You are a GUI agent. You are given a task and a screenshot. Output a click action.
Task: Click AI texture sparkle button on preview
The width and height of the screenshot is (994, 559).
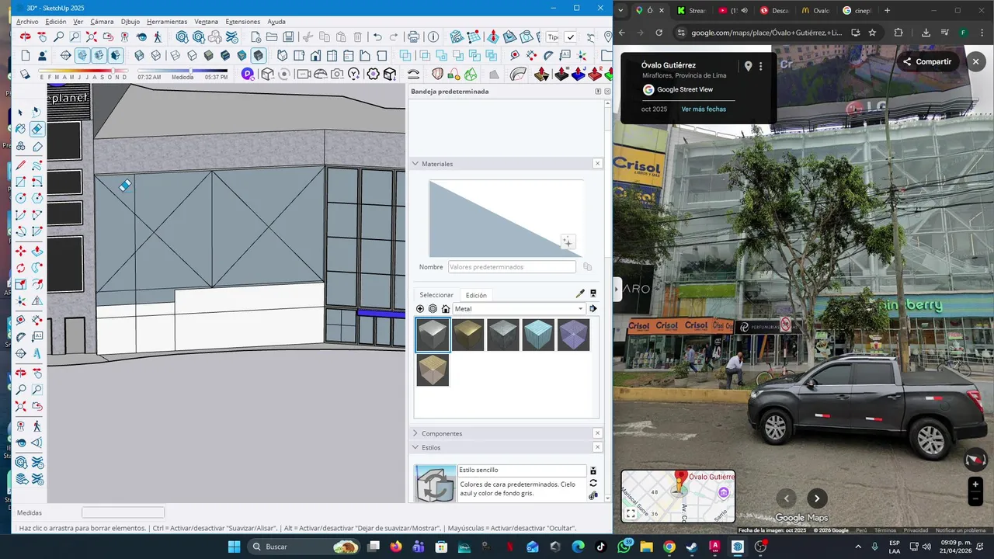tap(568, 243)
